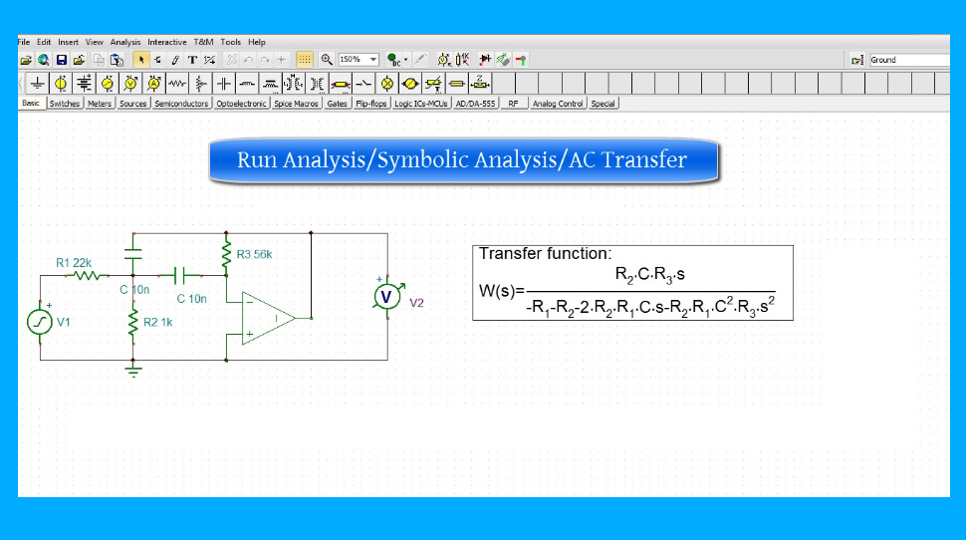Image resolution: width=966 pixels, height=540 pixels.
Task: Select the Text tool icon
Action: point(192,60)
